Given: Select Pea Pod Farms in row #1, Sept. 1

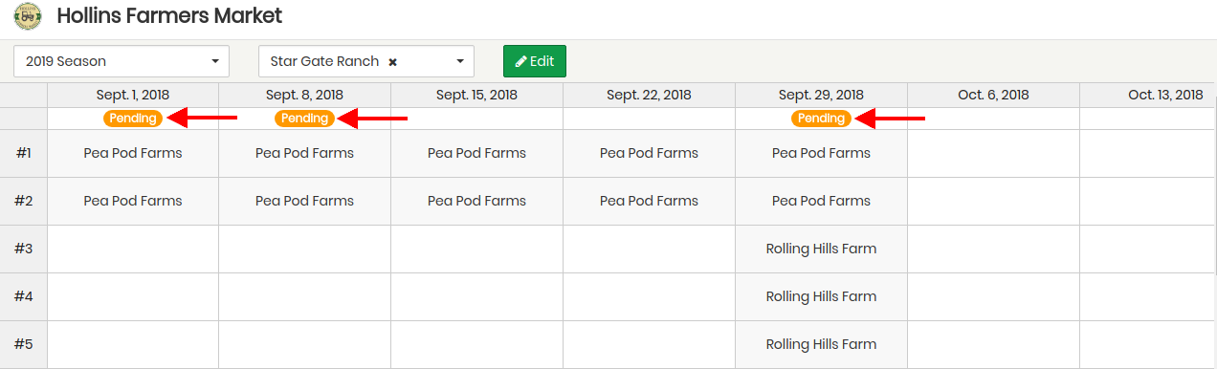Looking at the screenshot, I should [x=133, y=153].
